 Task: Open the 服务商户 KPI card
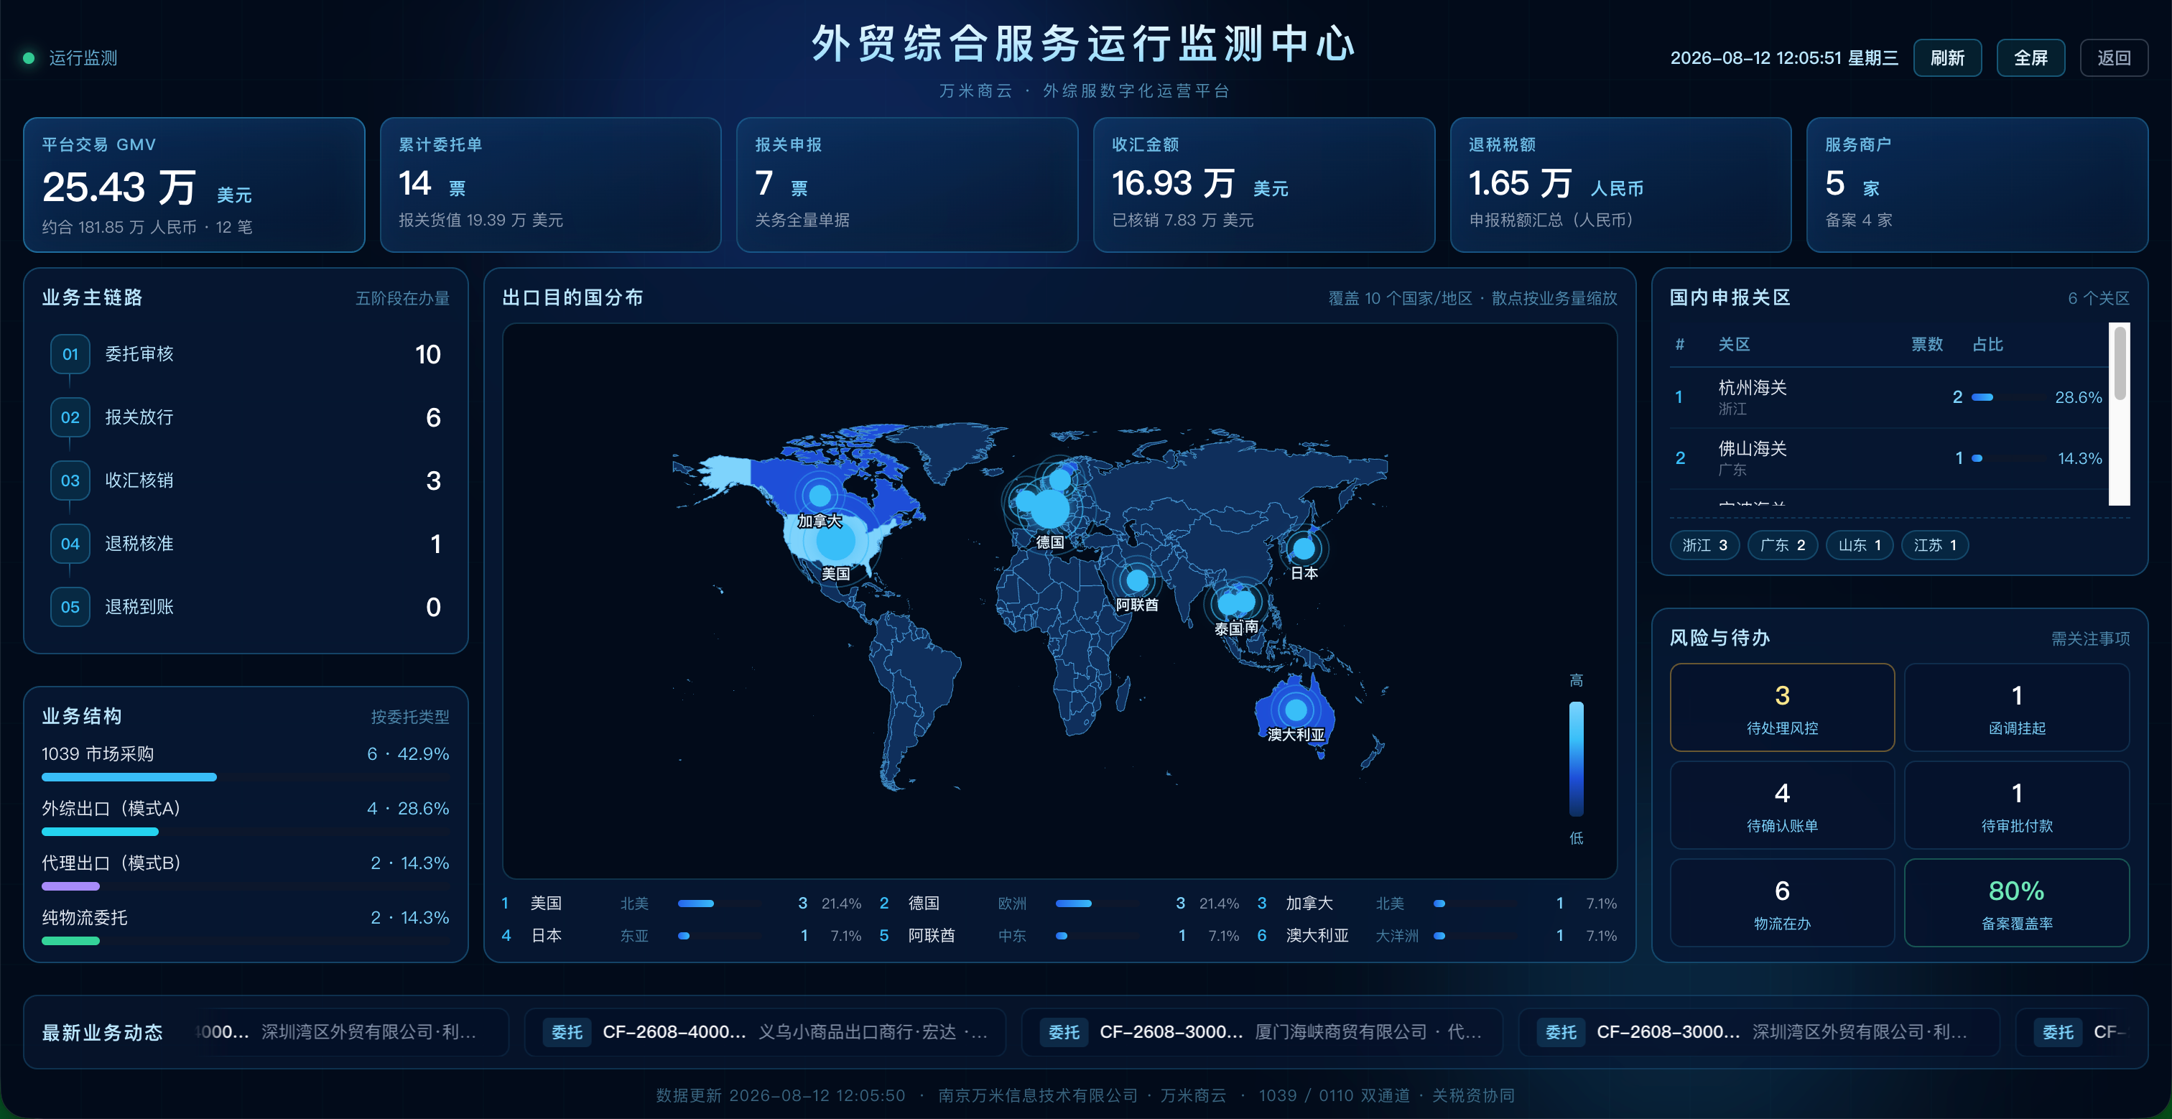[1977, 185]
